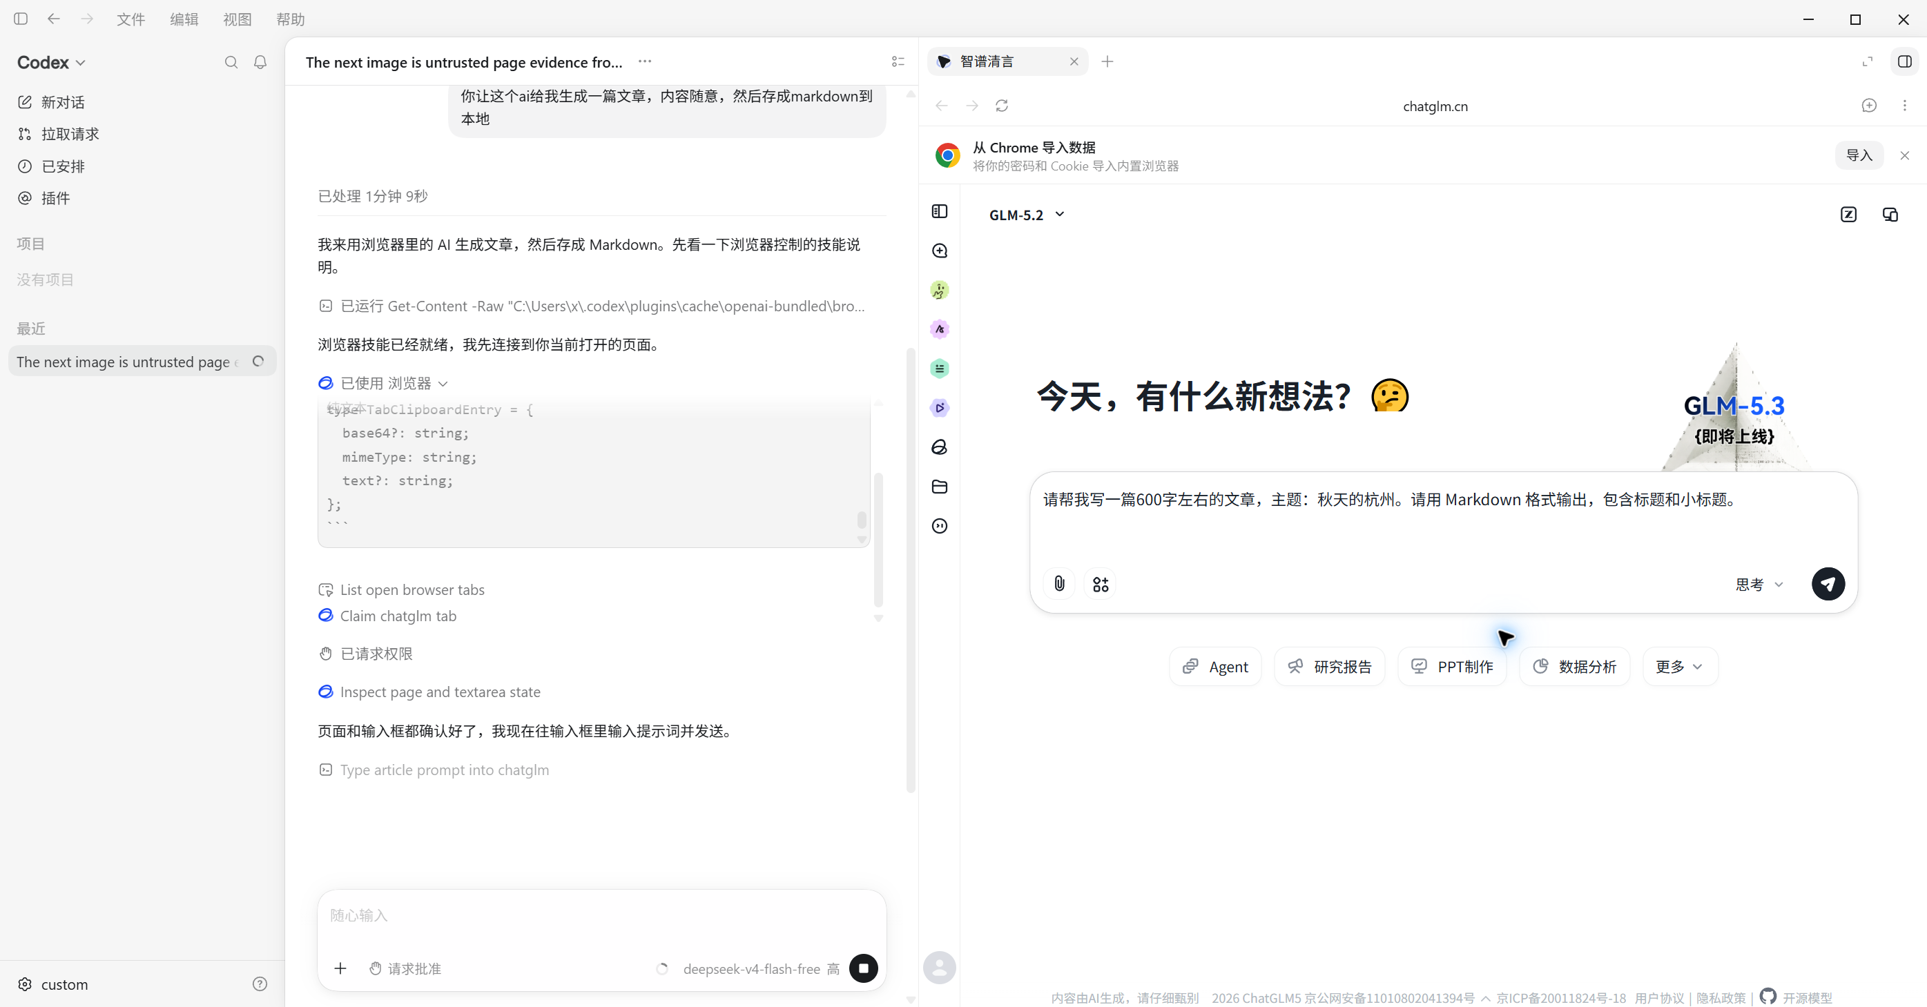Select the 数据分析 chip
Screen dimensions: 1927x1007
(1575, 666)
